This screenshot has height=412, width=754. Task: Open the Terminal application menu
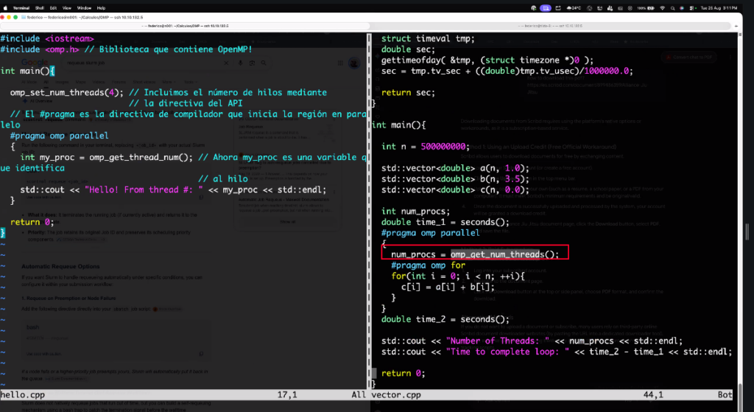pyautogui.click(x=21, y=7)
